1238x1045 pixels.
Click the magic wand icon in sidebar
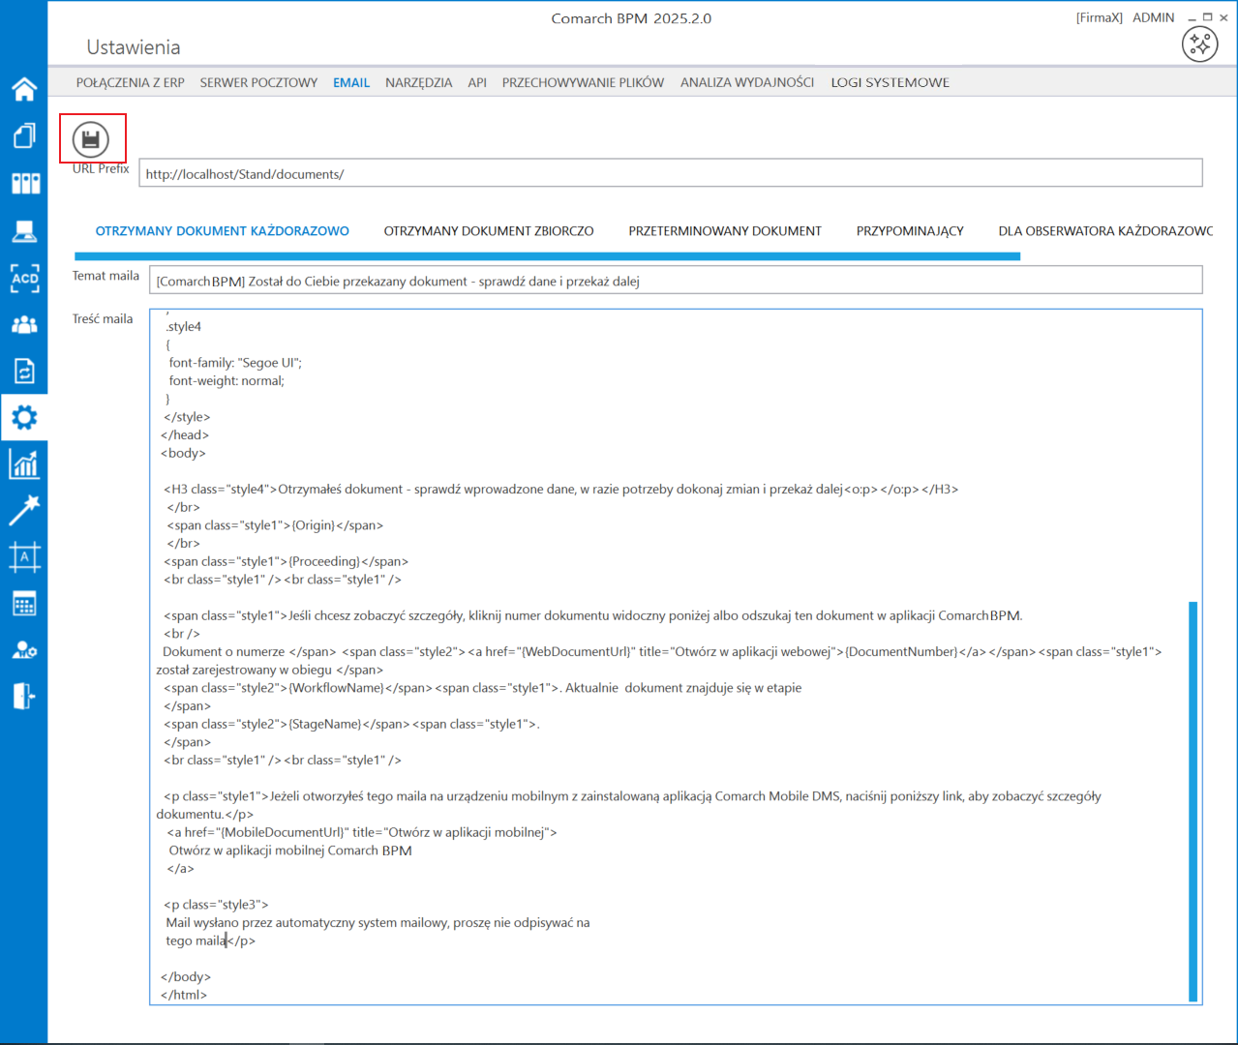tap(24, 510)
